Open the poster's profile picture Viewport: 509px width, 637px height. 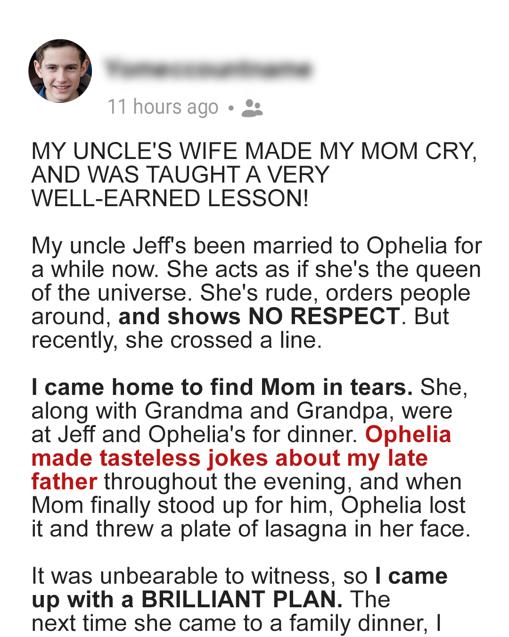60,71
